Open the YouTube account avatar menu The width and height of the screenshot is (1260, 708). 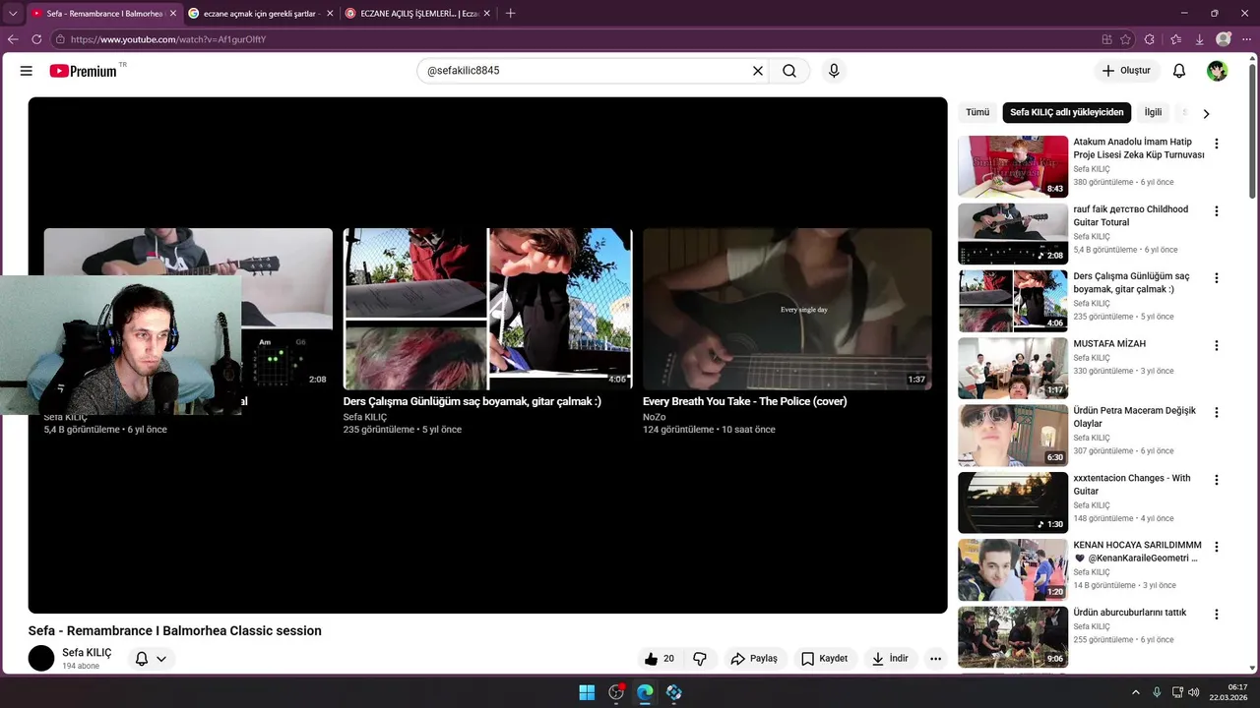coord(1218,71)
